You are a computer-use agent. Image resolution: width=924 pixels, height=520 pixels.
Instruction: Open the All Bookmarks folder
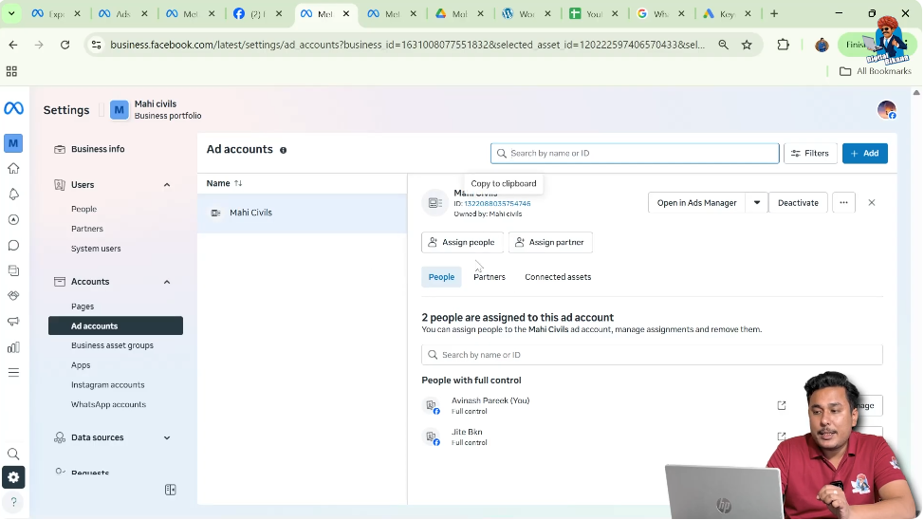[875, 71]
